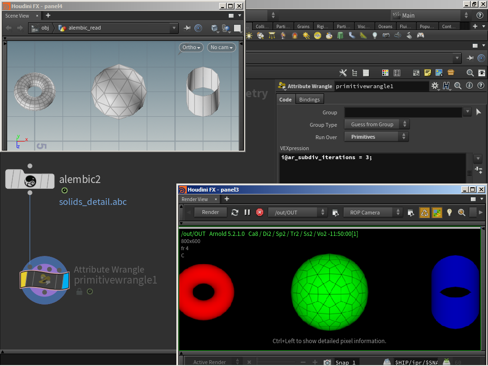Click the network list view icon

click(366, 73)
